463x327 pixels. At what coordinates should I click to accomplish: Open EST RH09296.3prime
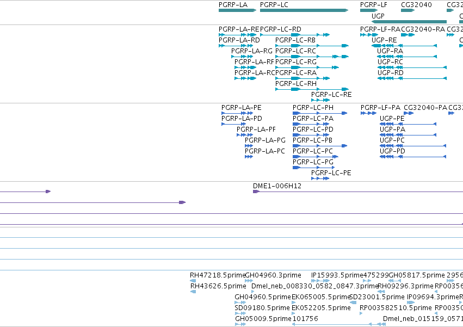(x=406, y=286)
